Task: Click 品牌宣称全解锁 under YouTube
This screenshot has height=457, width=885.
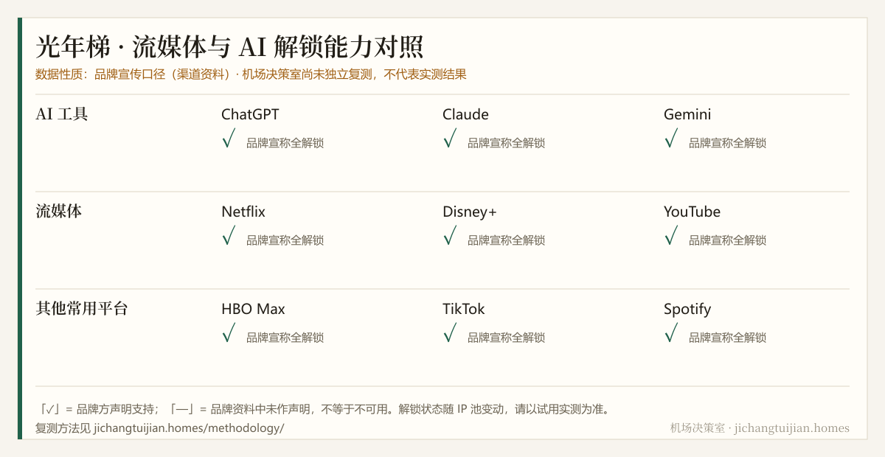Action: (x=727, y=240)
